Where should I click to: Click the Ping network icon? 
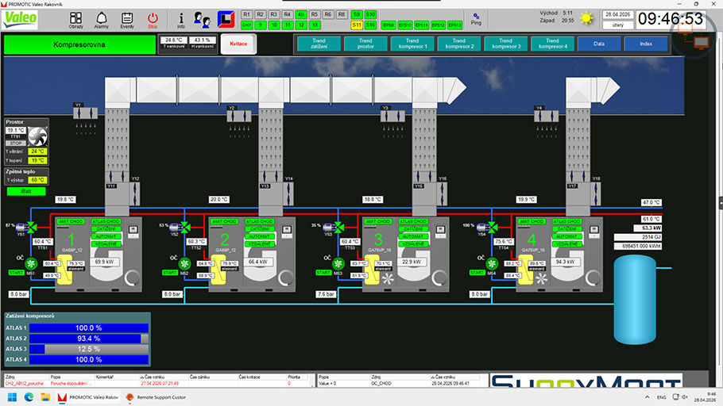pos(476,17)
